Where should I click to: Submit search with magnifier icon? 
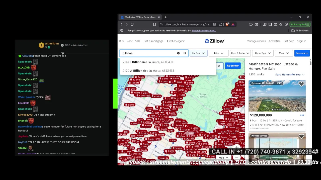(185, 53)
